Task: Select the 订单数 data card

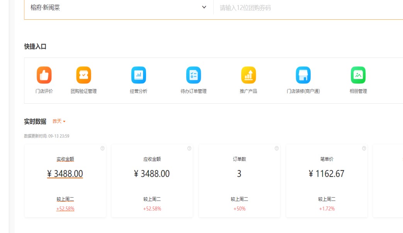Action: click(239, 181)
